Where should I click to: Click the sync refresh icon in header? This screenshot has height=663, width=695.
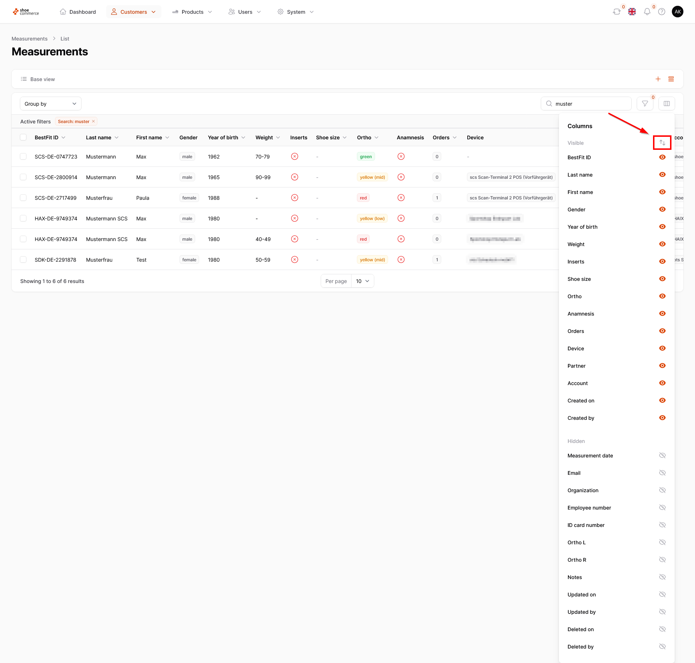click(616, 12)
